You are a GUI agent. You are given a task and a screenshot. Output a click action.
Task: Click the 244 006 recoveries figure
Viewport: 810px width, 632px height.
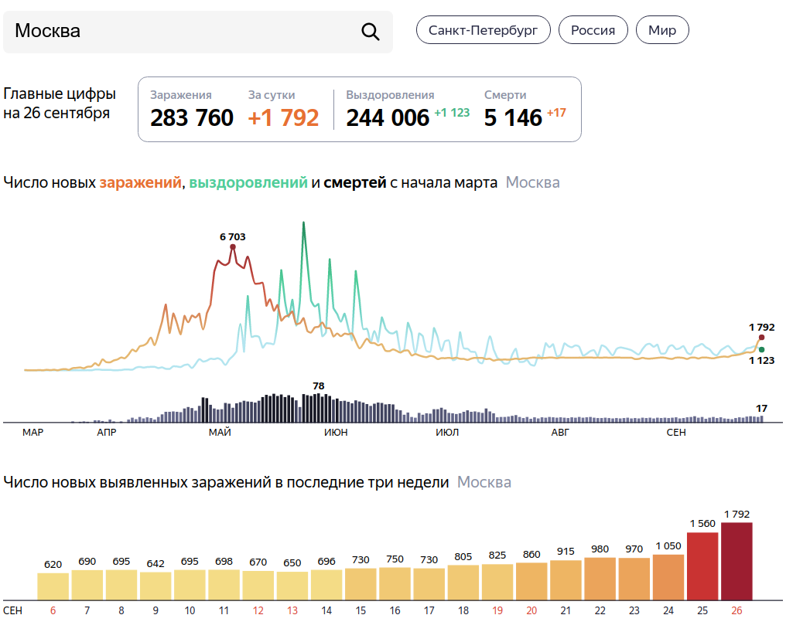[x=387, y=118]
